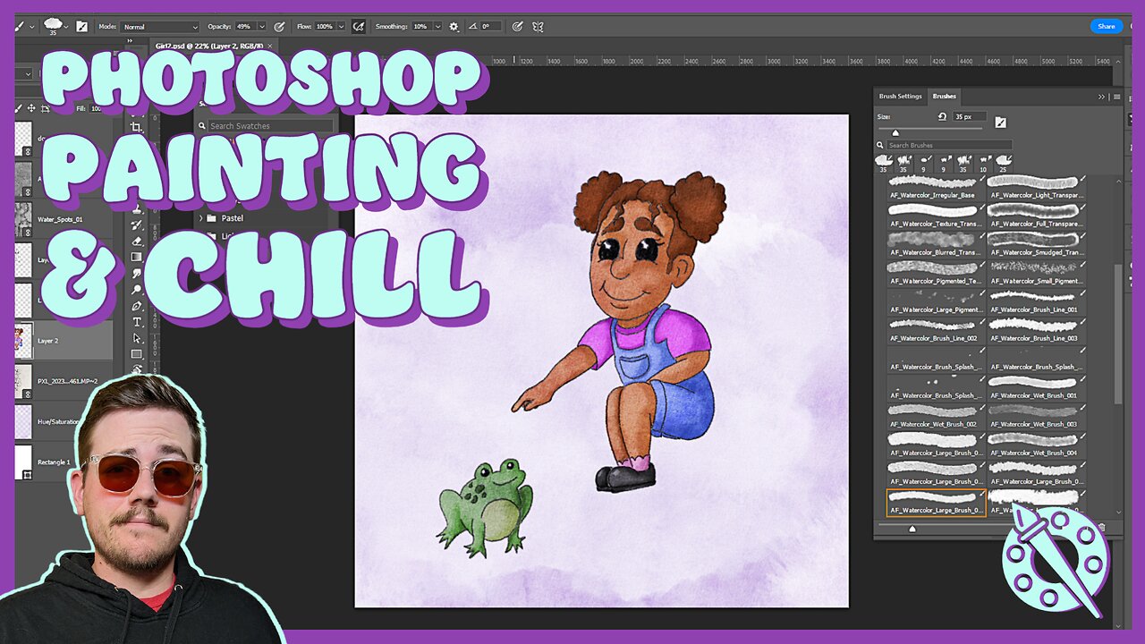This screenshot has width=1145, height=644.
Task: Choose the recent brush preset sized 25
Action: (1003, 163)
